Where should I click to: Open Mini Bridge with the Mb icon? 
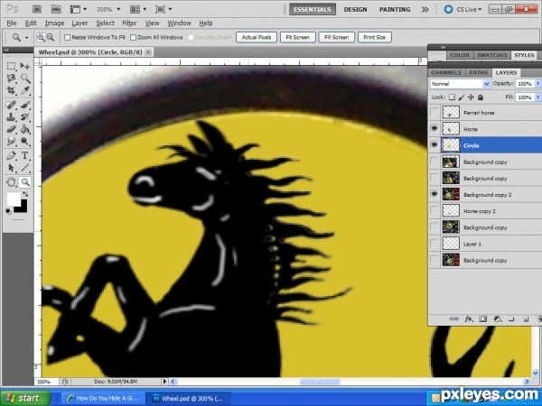(x=56, y=9)
